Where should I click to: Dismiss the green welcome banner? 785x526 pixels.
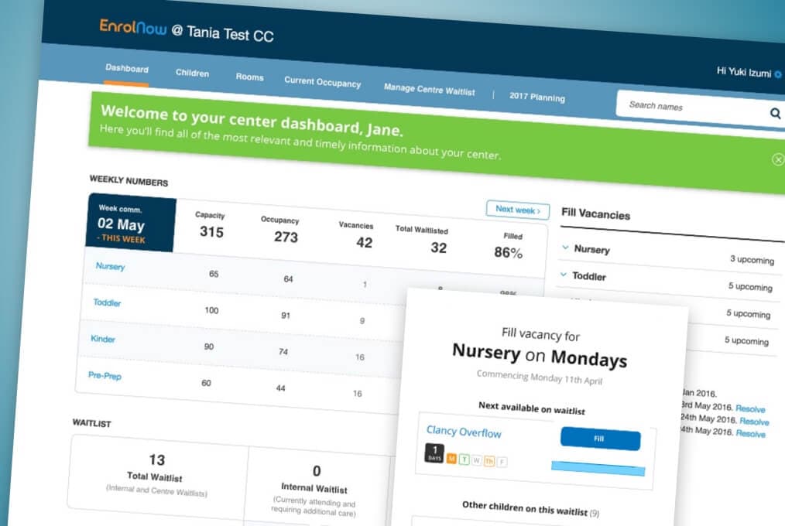click(x=777, y=159)
